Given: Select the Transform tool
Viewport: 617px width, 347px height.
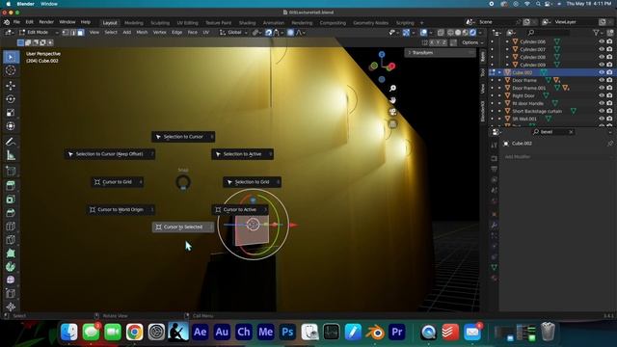Looking at the screenshot, I should coord(11,126).
